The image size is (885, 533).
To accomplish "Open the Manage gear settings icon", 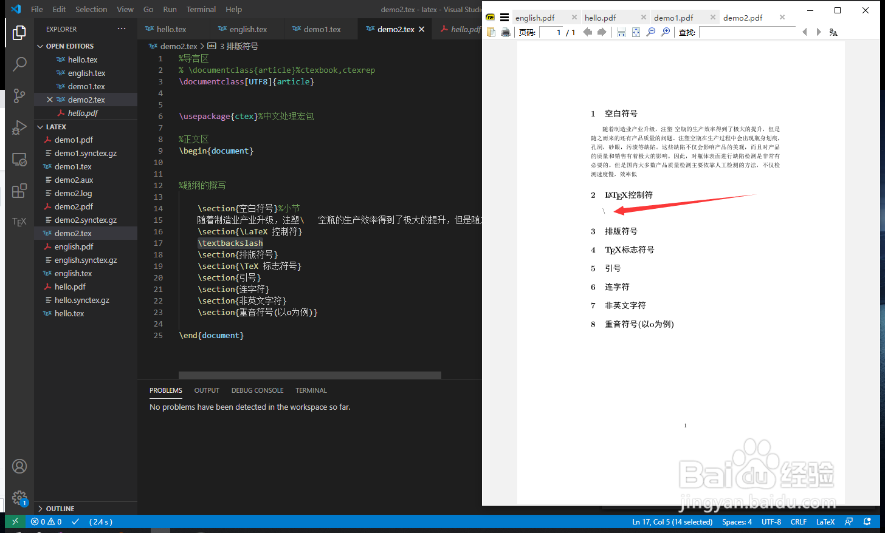I will click(19, 498).
